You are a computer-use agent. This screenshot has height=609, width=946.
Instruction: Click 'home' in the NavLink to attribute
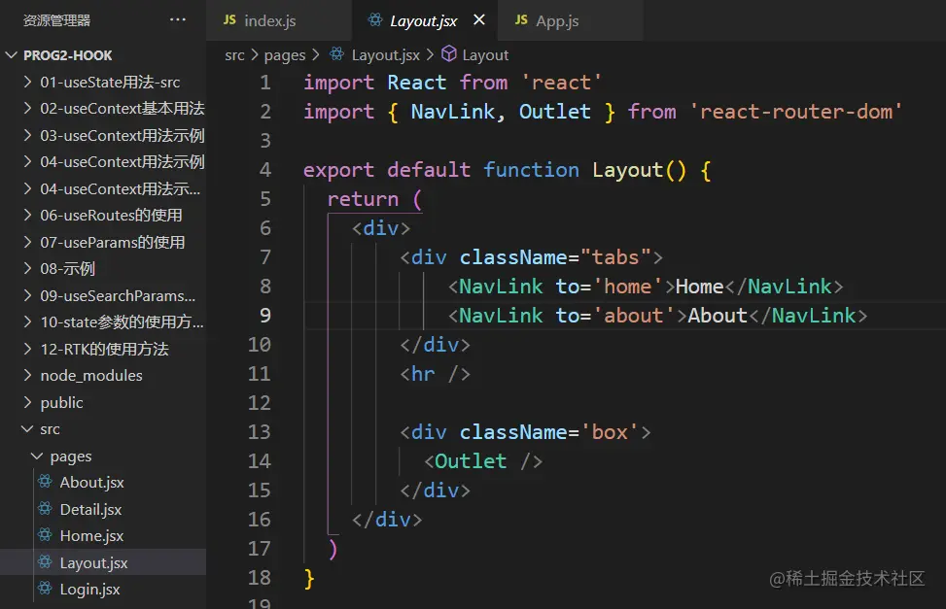click(628, 287)
